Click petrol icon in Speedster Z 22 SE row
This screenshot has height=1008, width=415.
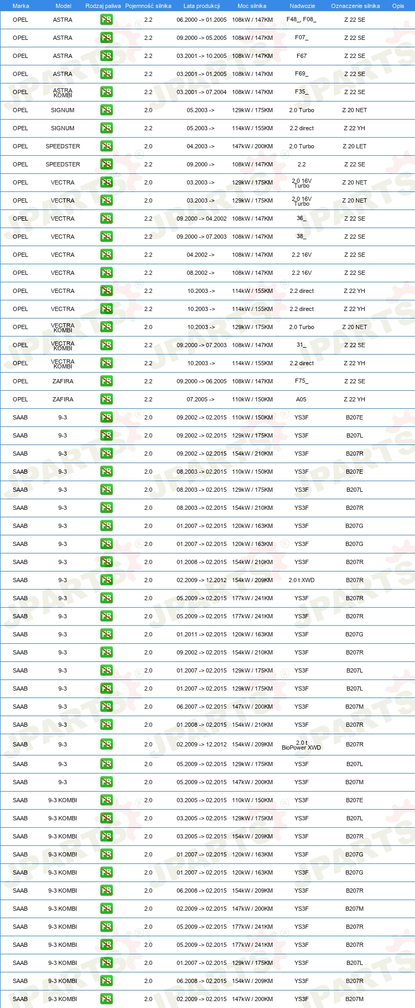click(106, 164)
